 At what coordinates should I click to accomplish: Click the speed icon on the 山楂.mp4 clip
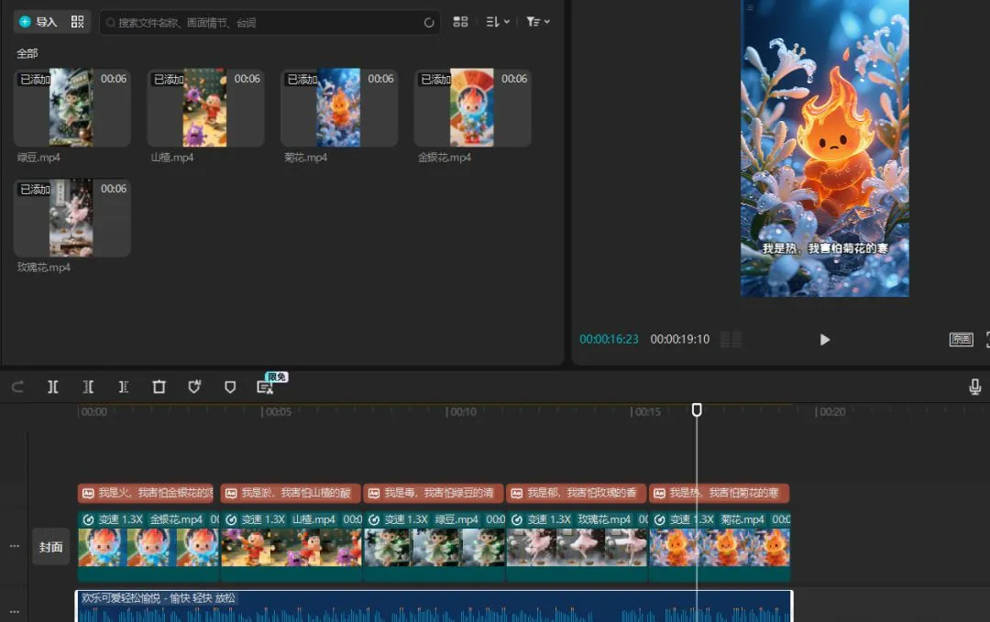pyautogui.click(x=231, y=519)
